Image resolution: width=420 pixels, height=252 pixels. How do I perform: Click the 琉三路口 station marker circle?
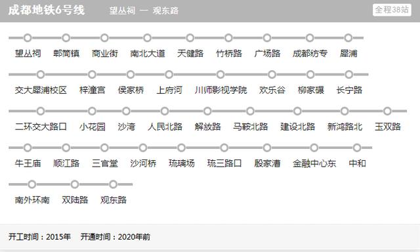[224, 148]
